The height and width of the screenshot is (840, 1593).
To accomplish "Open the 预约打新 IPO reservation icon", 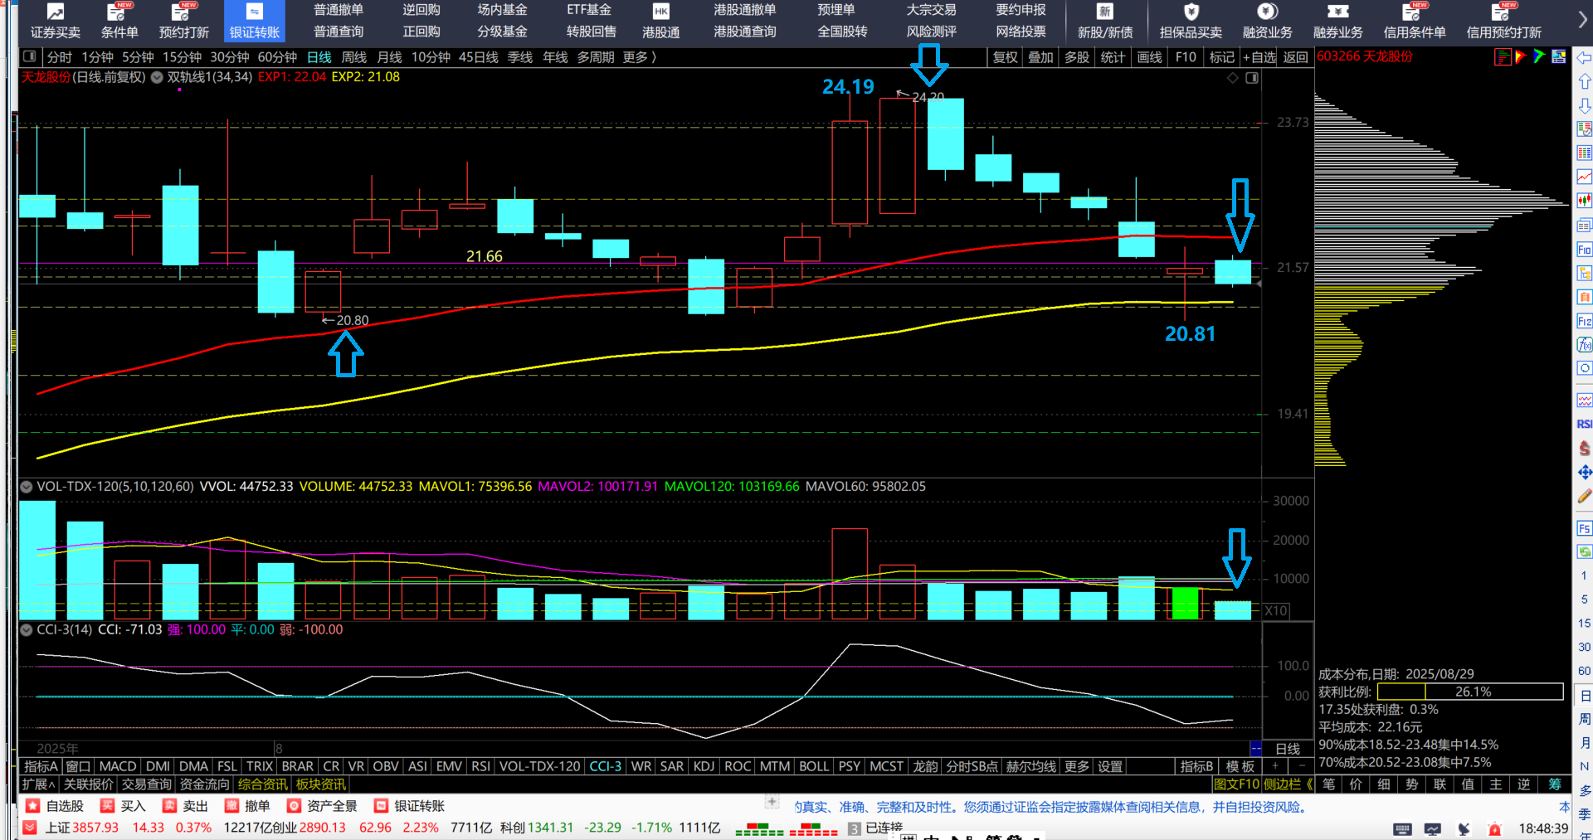I will click(x=184, y=22).
